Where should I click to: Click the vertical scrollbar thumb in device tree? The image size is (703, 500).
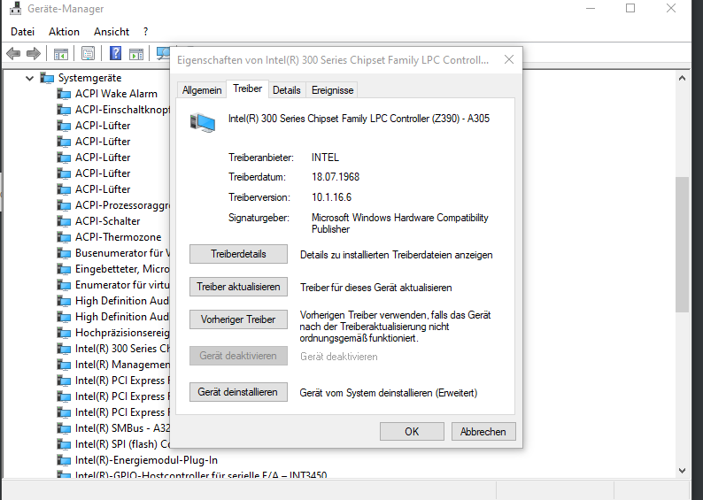682,244
